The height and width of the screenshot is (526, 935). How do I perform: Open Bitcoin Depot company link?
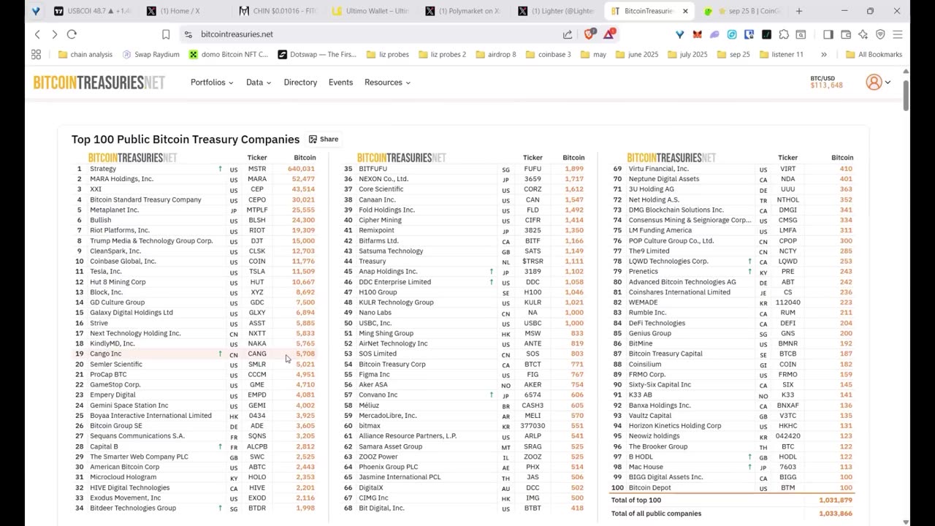coord(649,487)
